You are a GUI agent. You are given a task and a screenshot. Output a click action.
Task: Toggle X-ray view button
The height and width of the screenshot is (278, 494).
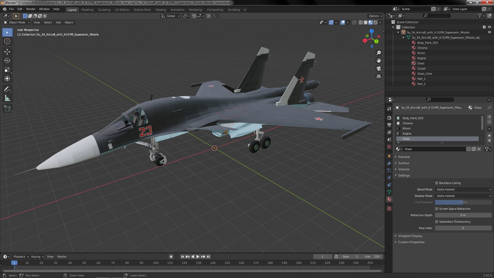click(354, 22)
